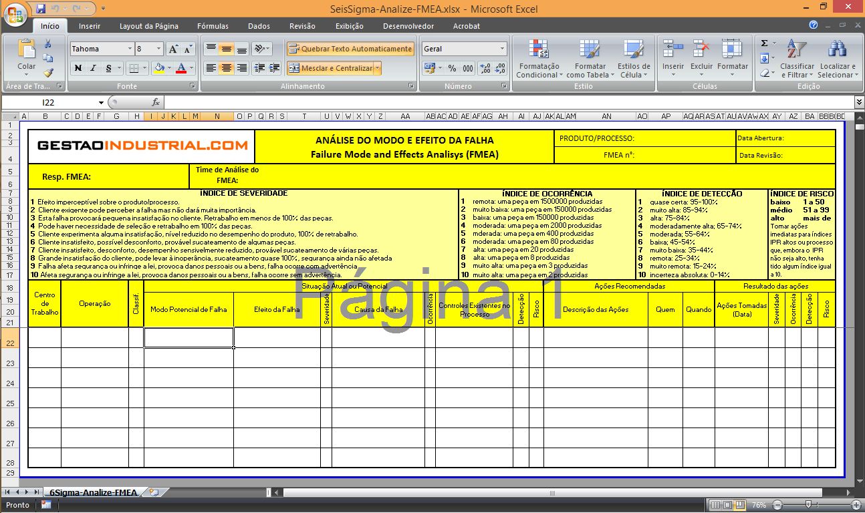The image size is (865, 513).
Task: Open the Name Box dropdown arrow
Action: click(102, 103)
